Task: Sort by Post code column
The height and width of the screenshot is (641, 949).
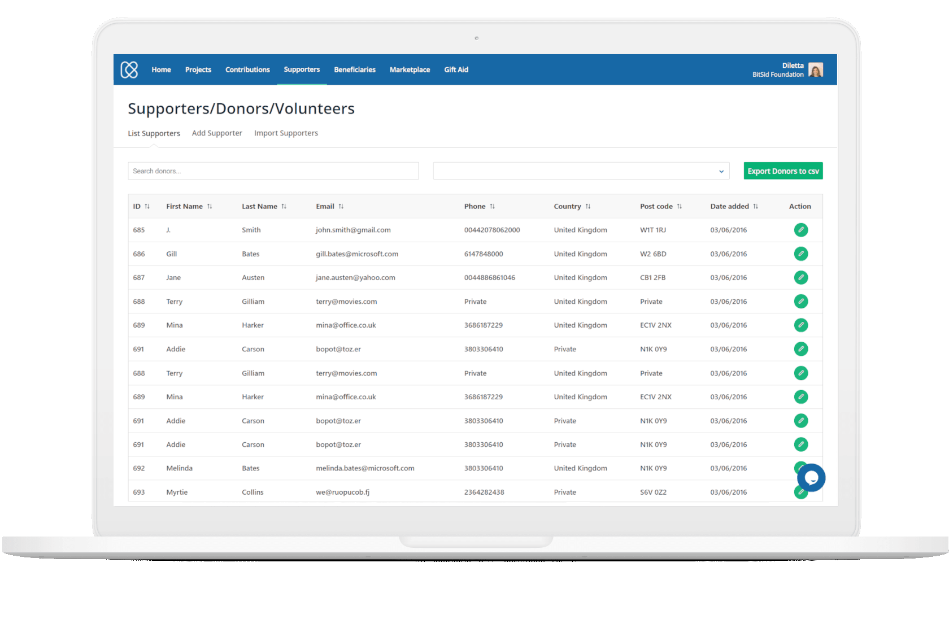Action: [x=680, y=207]
